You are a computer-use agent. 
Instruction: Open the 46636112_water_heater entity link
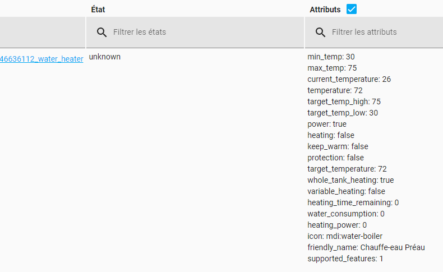coord(41,59)
